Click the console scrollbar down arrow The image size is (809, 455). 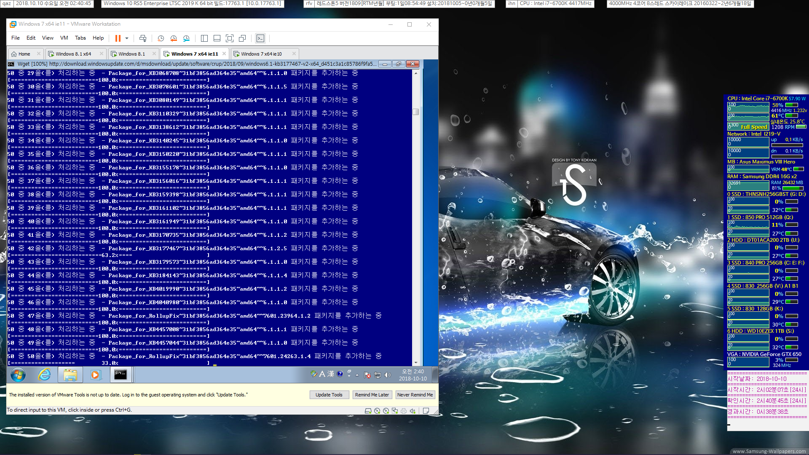[416, 362]
